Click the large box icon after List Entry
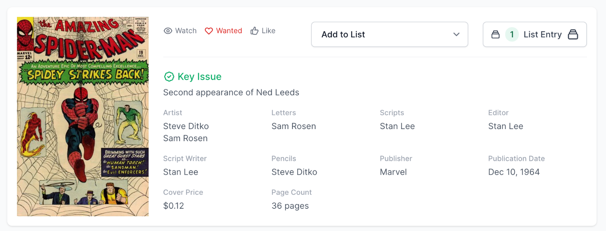This screenshot has width=606, height=231. (x=573, y=34)
